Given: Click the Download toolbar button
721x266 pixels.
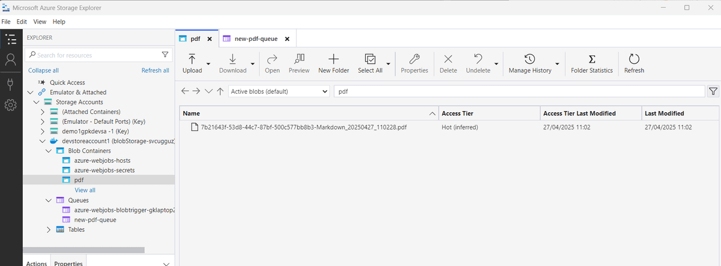Looking at the screenshot, I should tap(233, 63).
